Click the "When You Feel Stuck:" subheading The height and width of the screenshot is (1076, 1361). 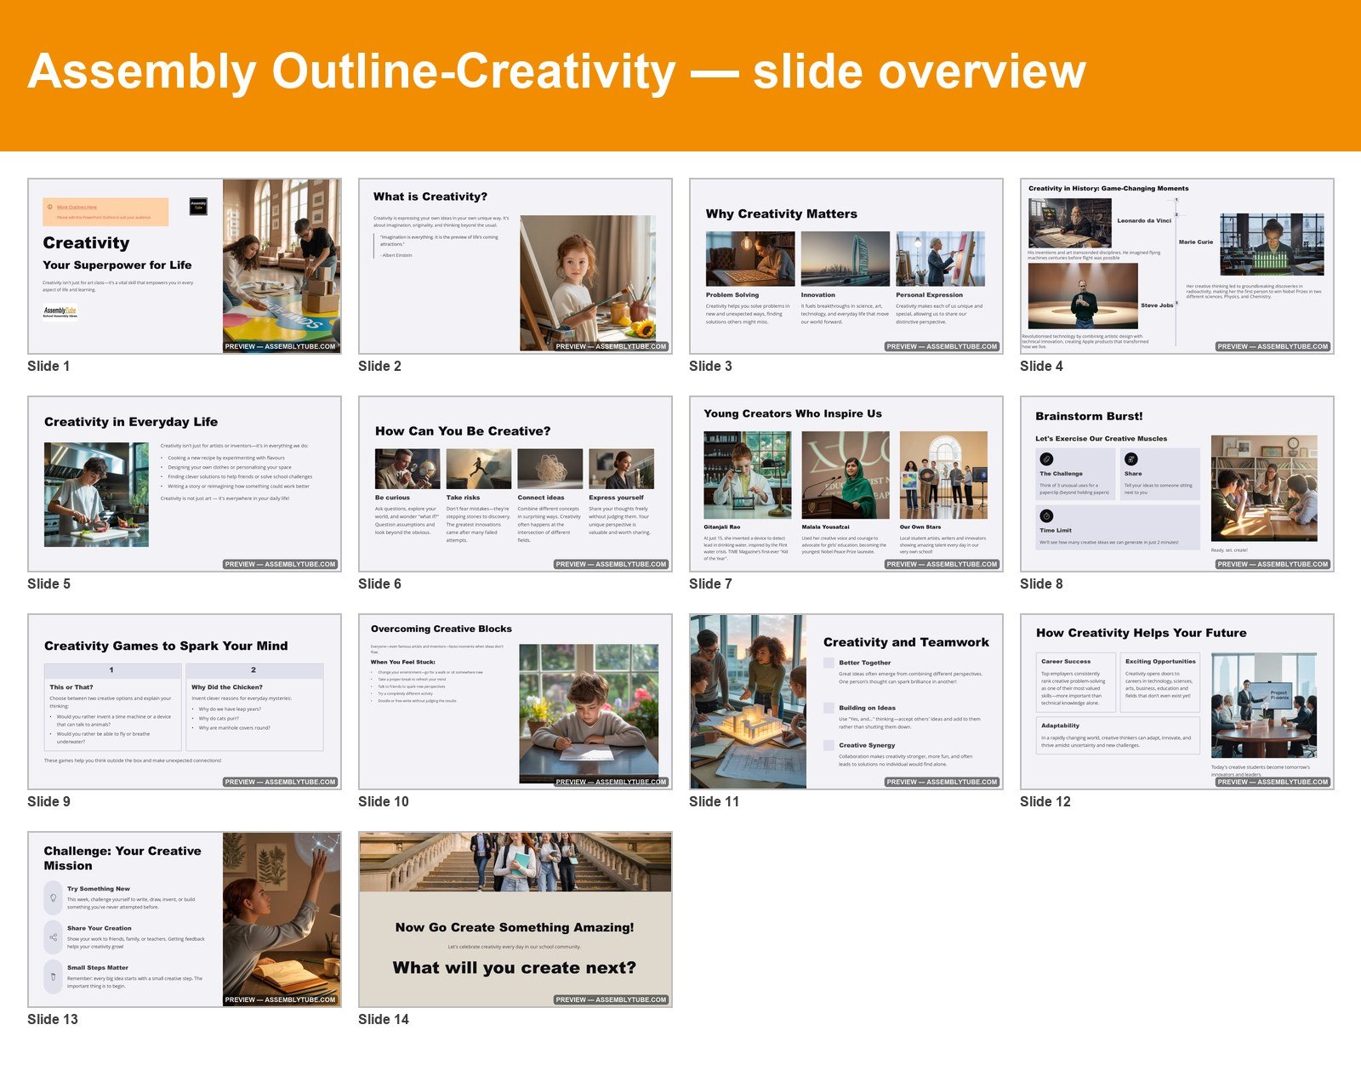(403, 662)
